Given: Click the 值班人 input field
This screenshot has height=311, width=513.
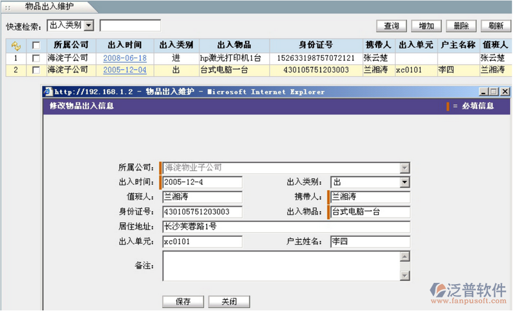Looking at the screenshot, I should pyautogui.click(x=203, y=197).
